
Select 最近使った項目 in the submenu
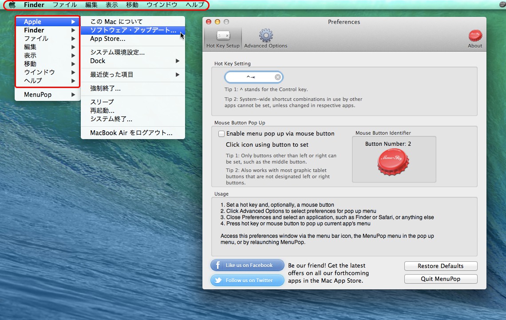tap(133, 75)
